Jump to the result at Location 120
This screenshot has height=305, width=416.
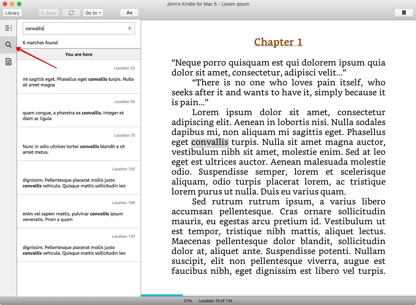[78, 244]
